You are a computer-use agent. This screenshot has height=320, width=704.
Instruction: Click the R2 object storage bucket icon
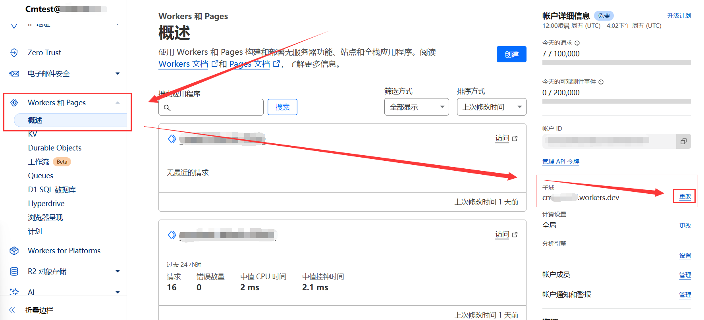click(x=14, y=272)
